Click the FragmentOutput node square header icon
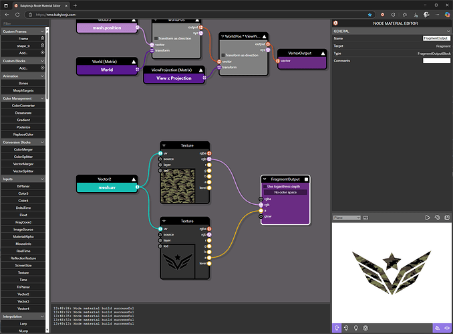453x334 pixels. click(306, 179)
